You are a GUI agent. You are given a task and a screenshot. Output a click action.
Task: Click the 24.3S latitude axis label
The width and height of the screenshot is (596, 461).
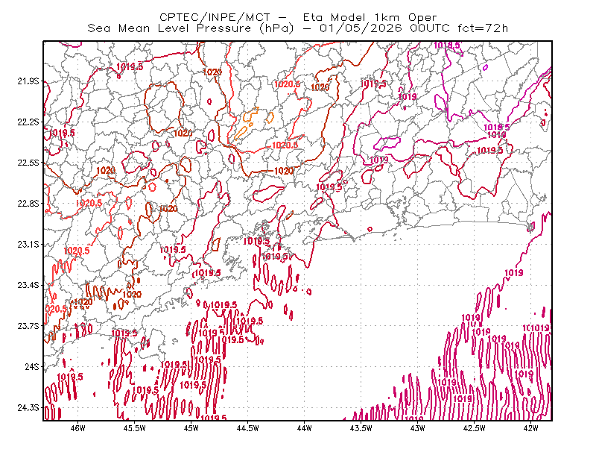click(x=28, y=407)
